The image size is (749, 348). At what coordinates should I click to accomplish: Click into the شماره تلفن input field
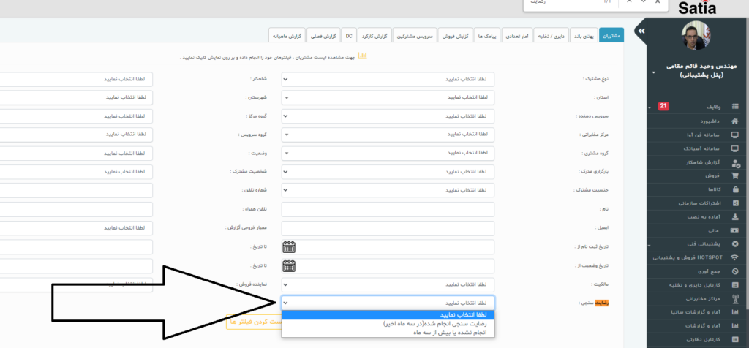click(76, 190)
